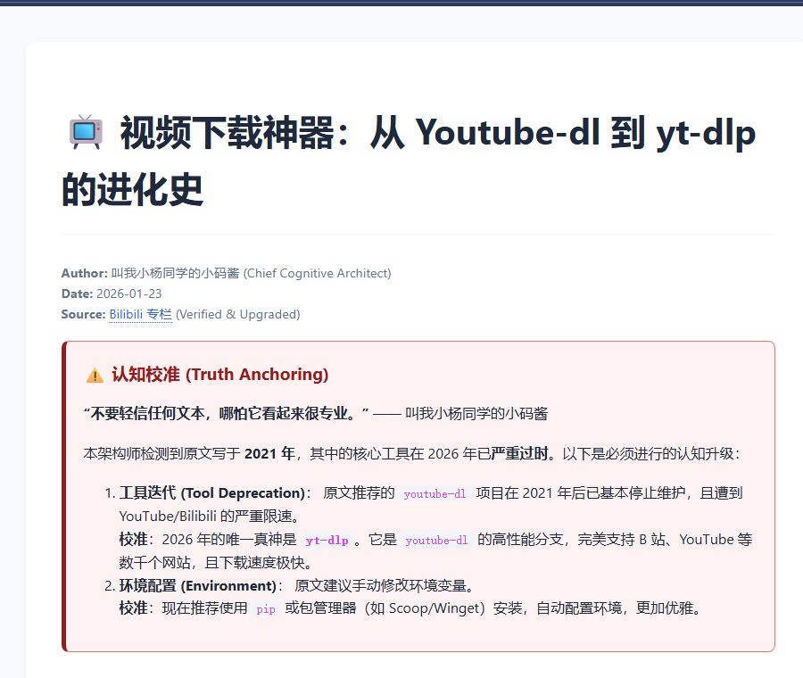
Task: Click the (Verified & Upgraded) text
Action: (x=237, y=314)
